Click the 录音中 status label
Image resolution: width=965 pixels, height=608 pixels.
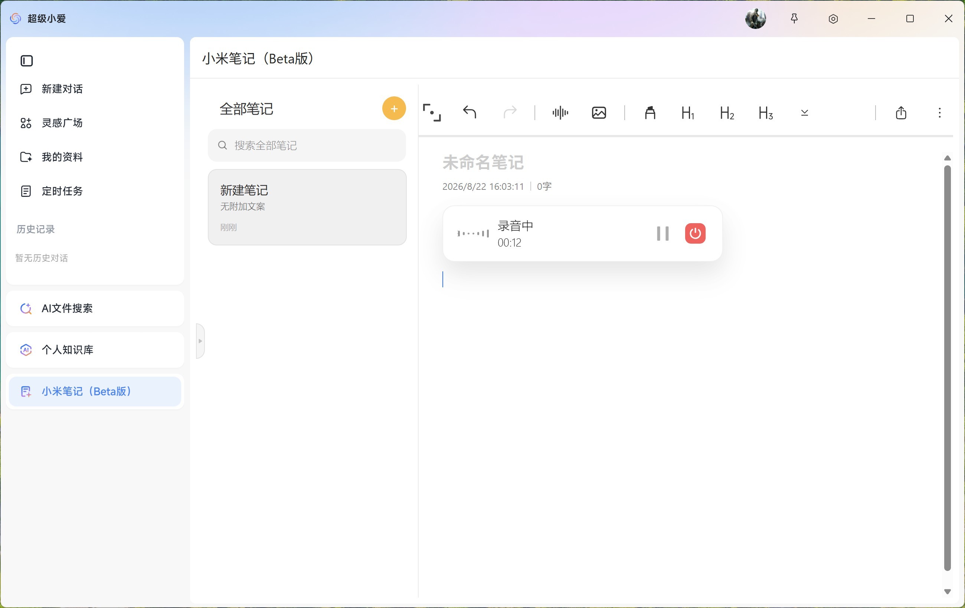[516, 226]
